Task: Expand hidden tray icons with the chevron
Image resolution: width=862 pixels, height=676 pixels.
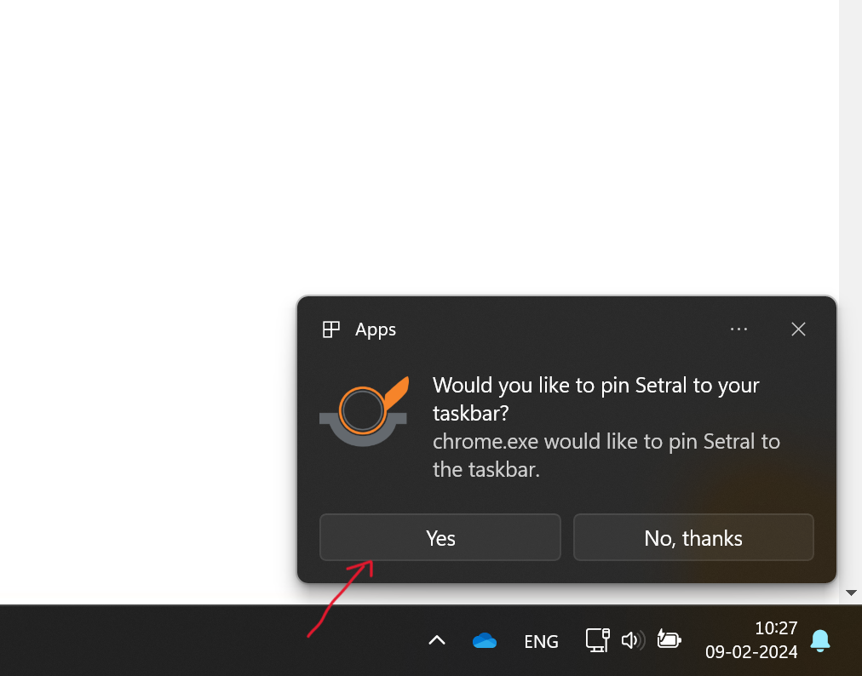Action: click(436, 640)
